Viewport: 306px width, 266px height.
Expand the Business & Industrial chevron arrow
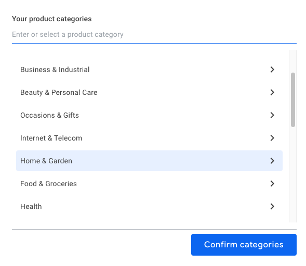(x=272, y=69)
